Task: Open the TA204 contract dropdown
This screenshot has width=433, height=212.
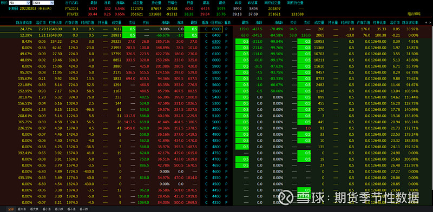Action: click(x=43, y=3)
